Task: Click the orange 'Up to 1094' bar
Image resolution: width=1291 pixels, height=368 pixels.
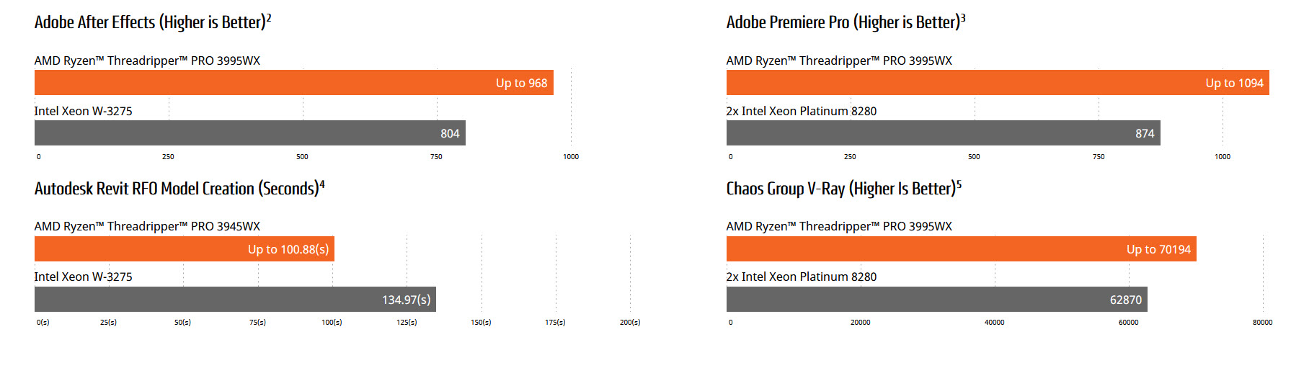Action: [998, 83]
